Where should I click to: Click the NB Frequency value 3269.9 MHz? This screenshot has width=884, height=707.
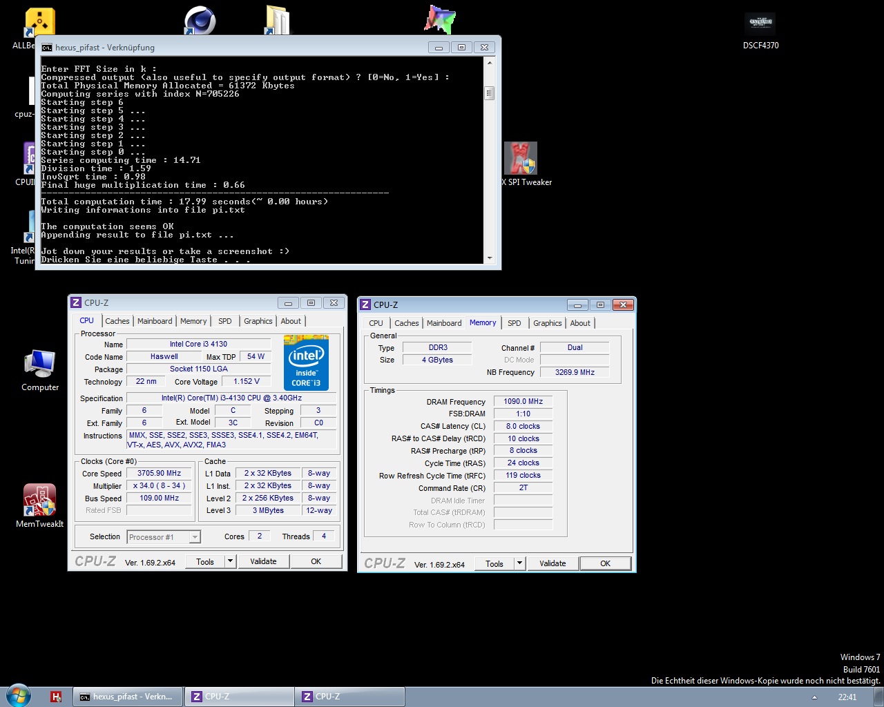(575, 372)
